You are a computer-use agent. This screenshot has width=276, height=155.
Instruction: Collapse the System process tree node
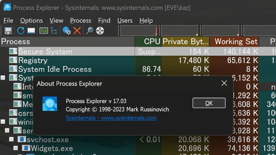point(3,78)
